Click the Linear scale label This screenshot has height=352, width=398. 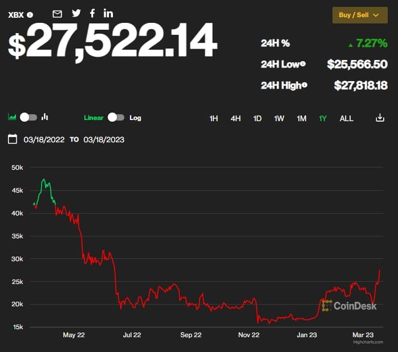pyautogui.click(x=94, y=118)
